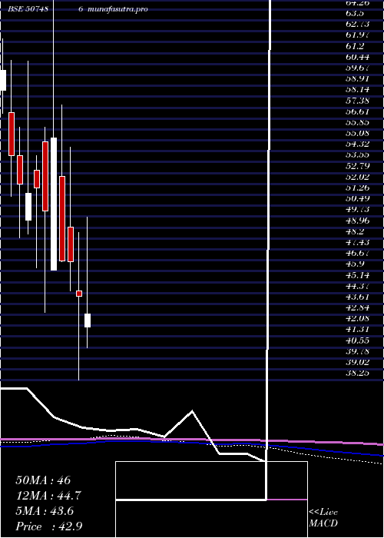Screen dimensions: 384x538
Task: Click the 49.73 price level
Action: point(357,210)
